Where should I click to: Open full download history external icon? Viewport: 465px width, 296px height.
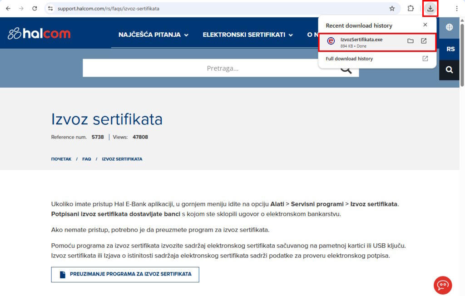click(x=425, y=59)
